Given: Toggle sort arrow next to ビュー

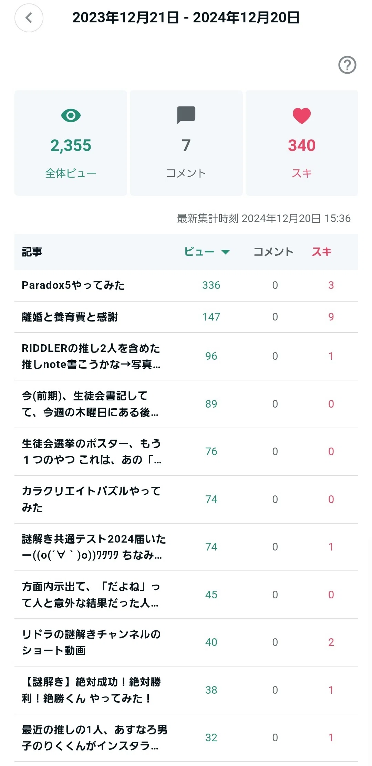Looking at the screenshot, I should [x=225, y=252].
